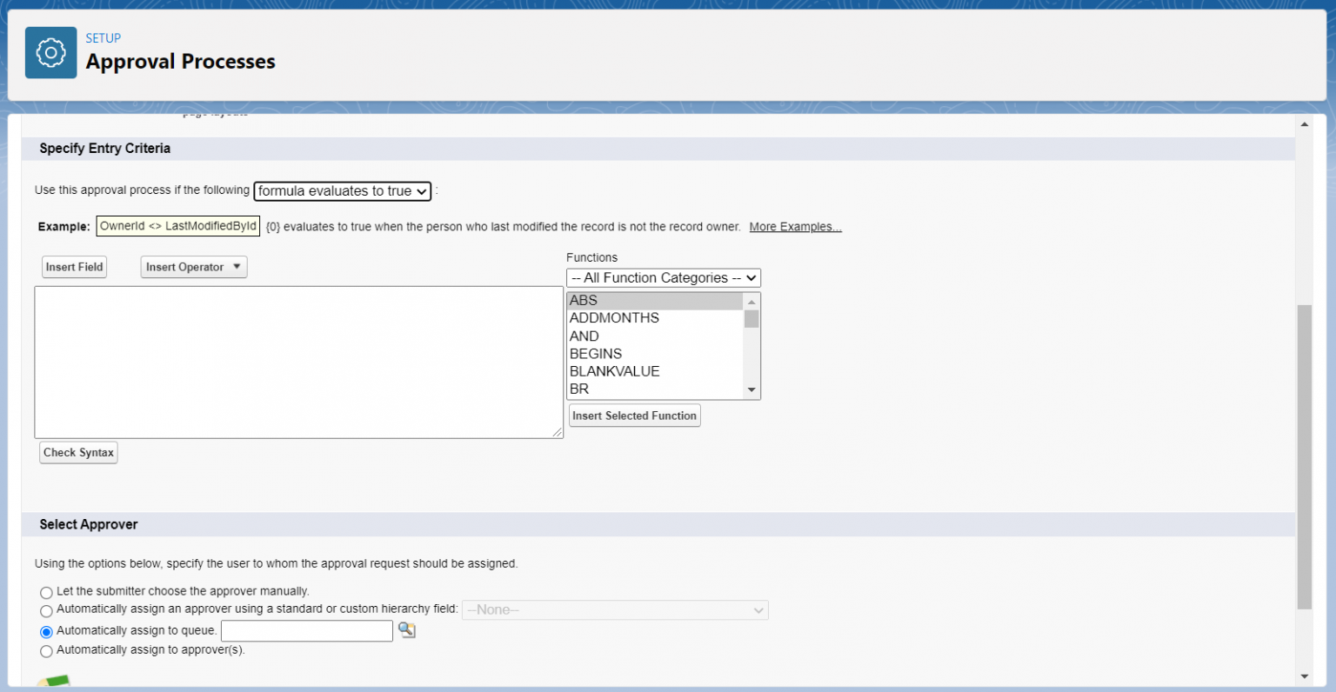Viewport: 1336px width, 692px height.
Task: Select the hierarchy field approver radio option
Action: coord(46,611)
